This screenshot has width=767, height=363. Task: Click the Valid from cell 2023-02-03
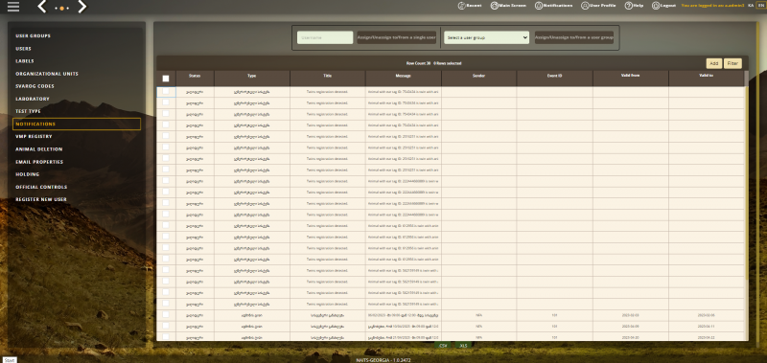point(631,315)
